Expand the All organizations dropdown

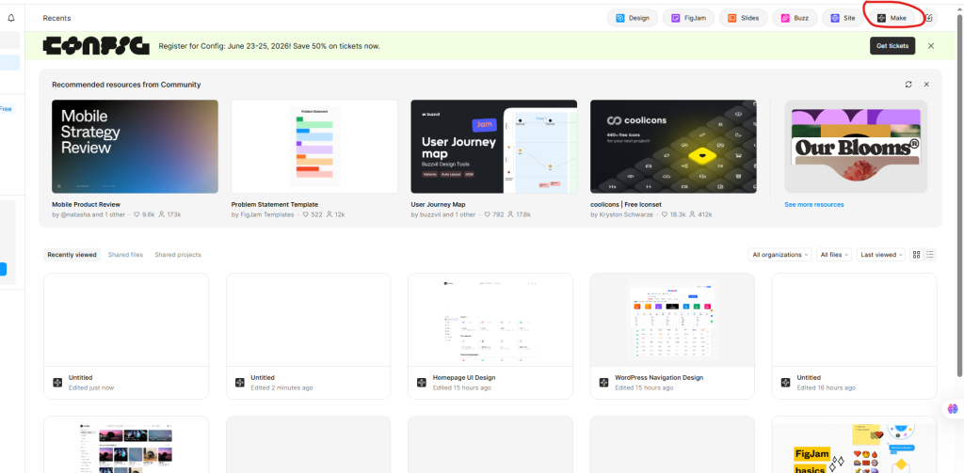(779, 255)
